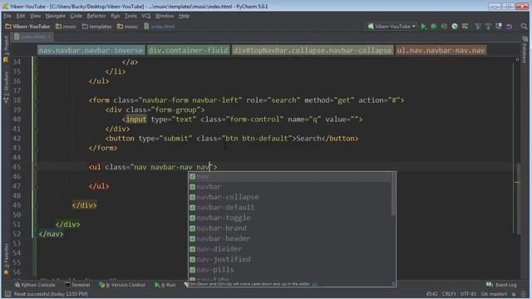Screen dimensions: 532x299
Task: Choose 'navbar-toggle' completion suggestion
Action: pos(290,218)
